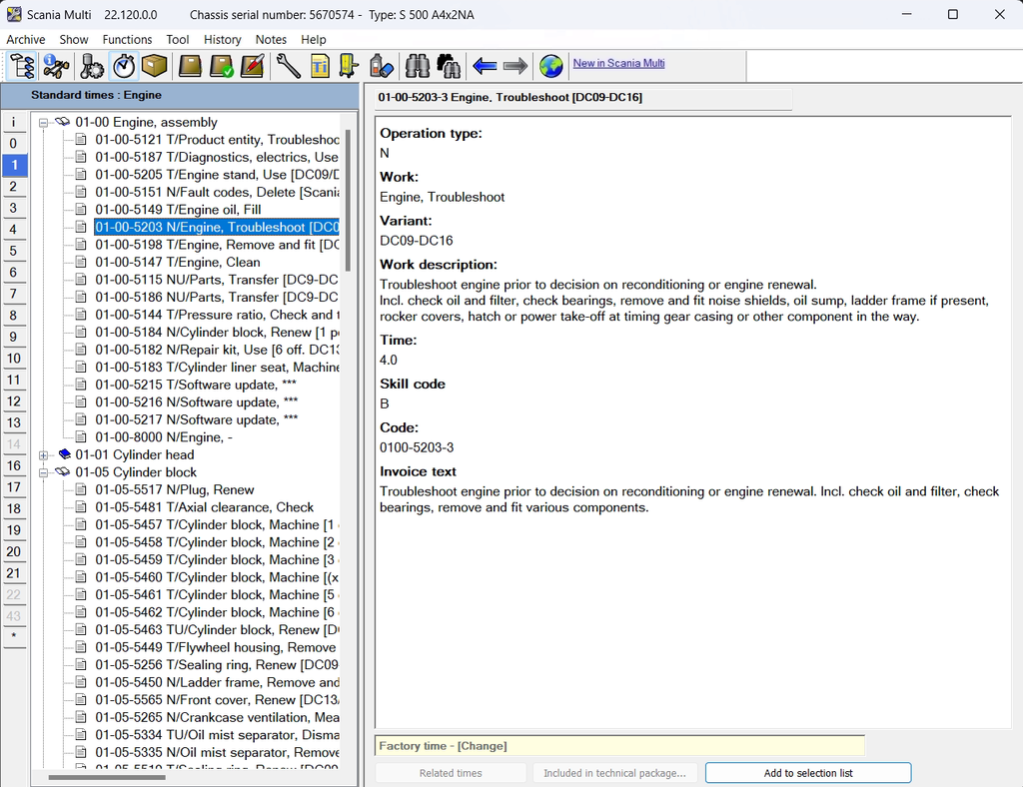Image resolution: width=1023 pixels, height=787 pixels.
Task: Go forward with the grey right arrow
Action: pos(515,66)
